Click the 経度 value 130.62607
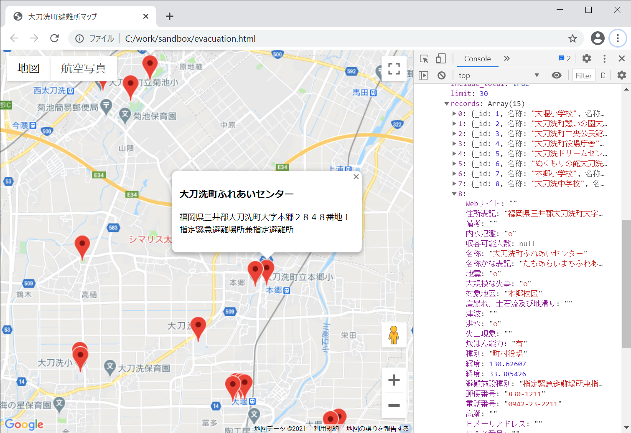 [x=507, y=364]
